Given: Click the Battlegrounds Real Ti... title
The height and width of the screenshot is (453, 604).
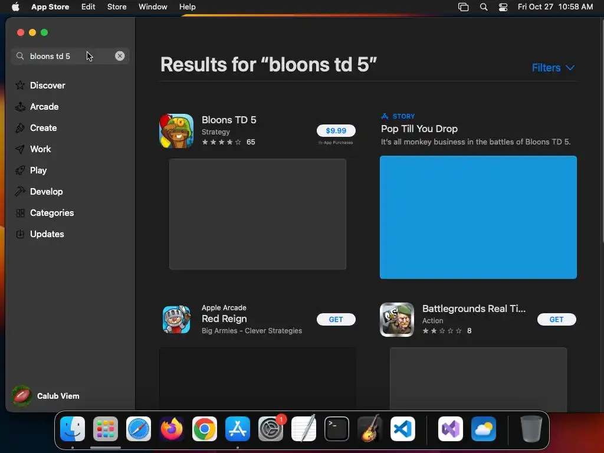Looking at the screenshot, I should pos(474,308).
